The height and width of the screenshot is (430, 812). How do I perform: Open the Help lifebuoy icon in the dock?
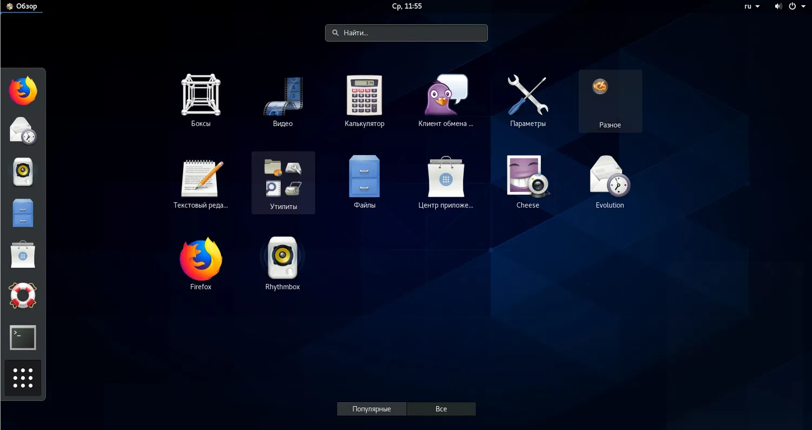pos(23,295)
